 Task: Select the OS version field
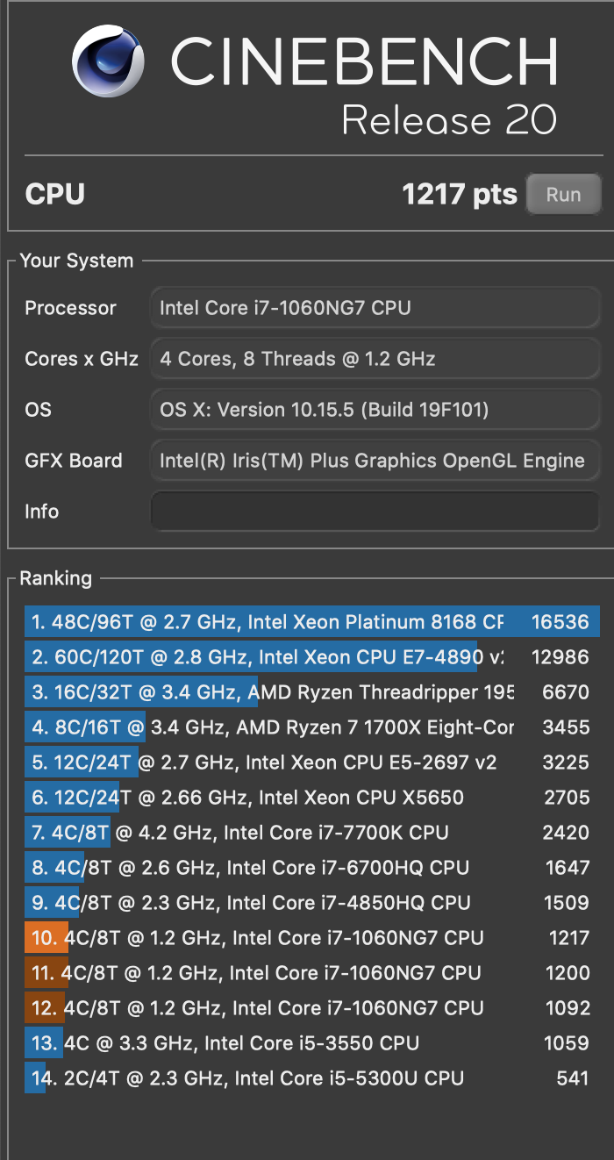[375, 410]
